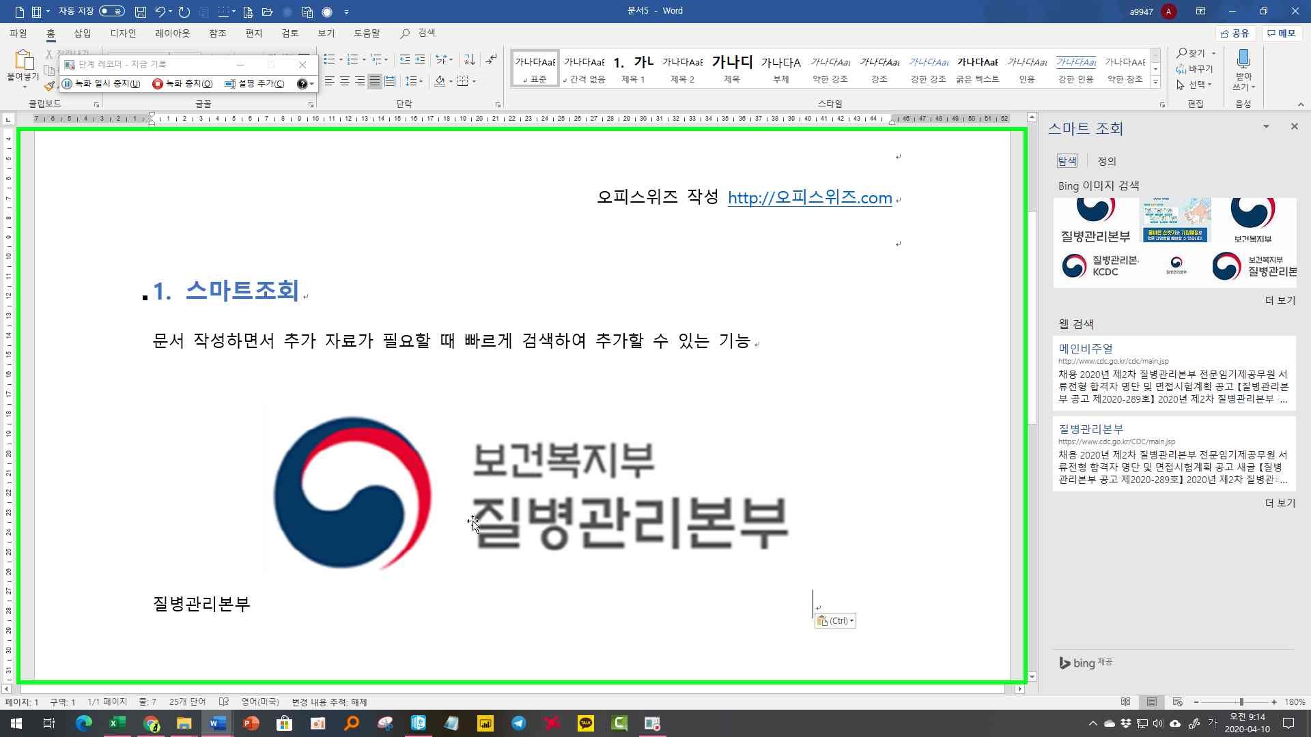Open the Design (디자인) tab

click(123, 33)
